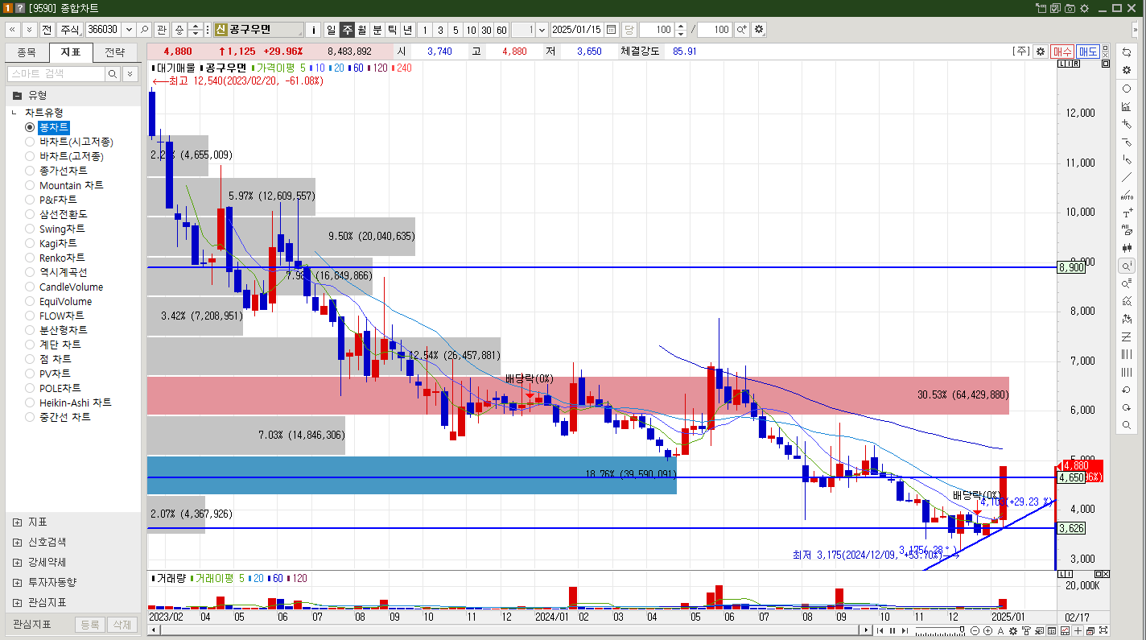1146x640 pixels.
Task: Click the zoom out minus icon
Action: [x=975, y=631]
